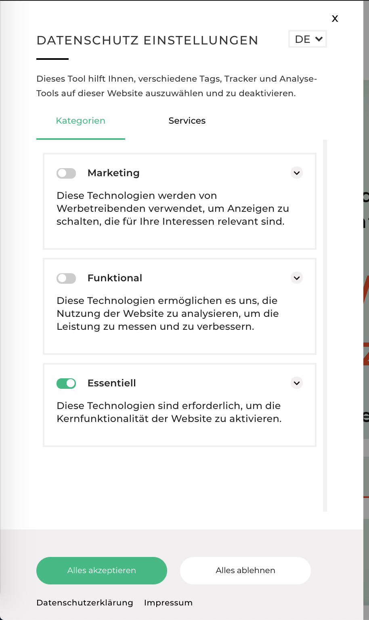369x620 pixels.
Task: Click the Funktional description about Leistung
Action: 168,314
